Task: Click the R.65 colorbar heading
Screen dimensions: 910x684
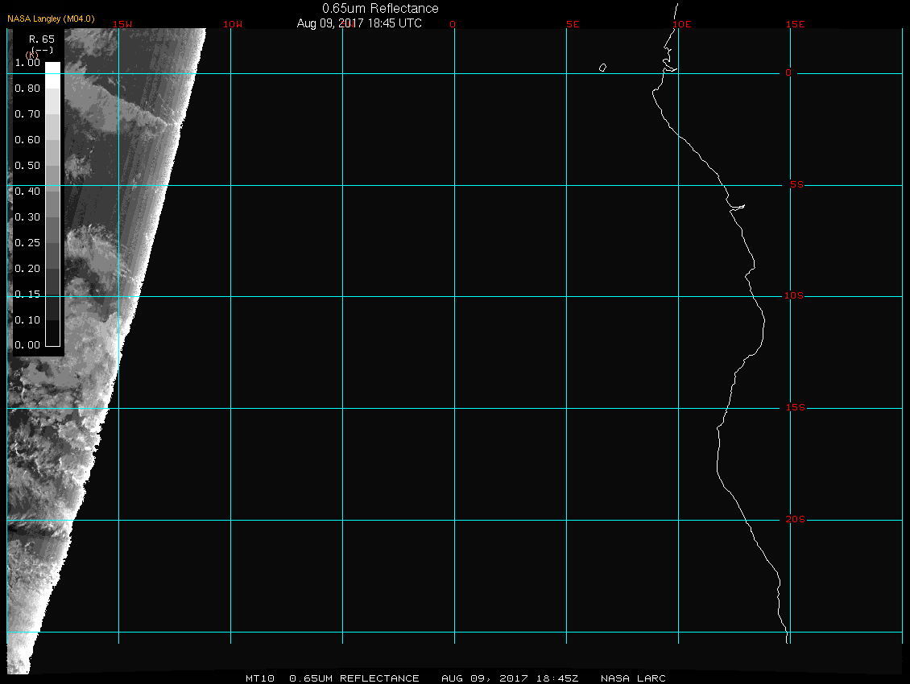Action: tap(41, 39)
